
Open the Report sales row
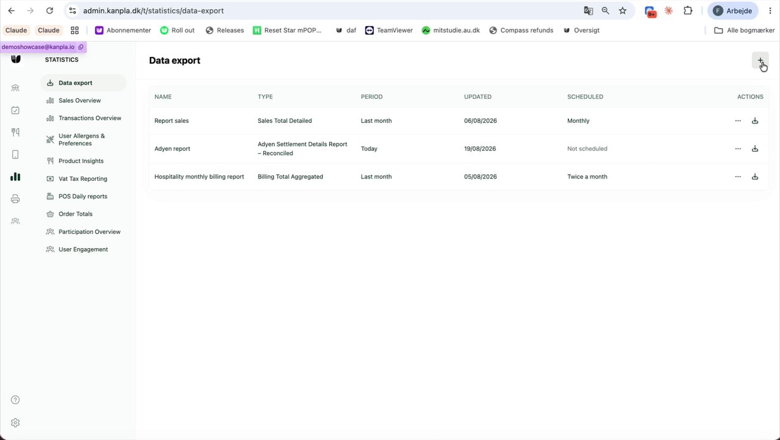[x=459, y=121]
